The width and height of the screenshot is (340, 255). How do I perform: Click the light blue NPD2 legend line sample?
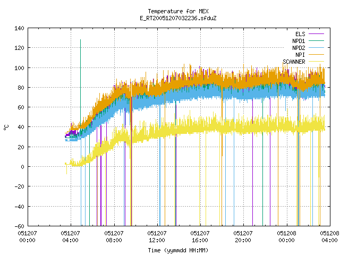click(x=317, y=48)
